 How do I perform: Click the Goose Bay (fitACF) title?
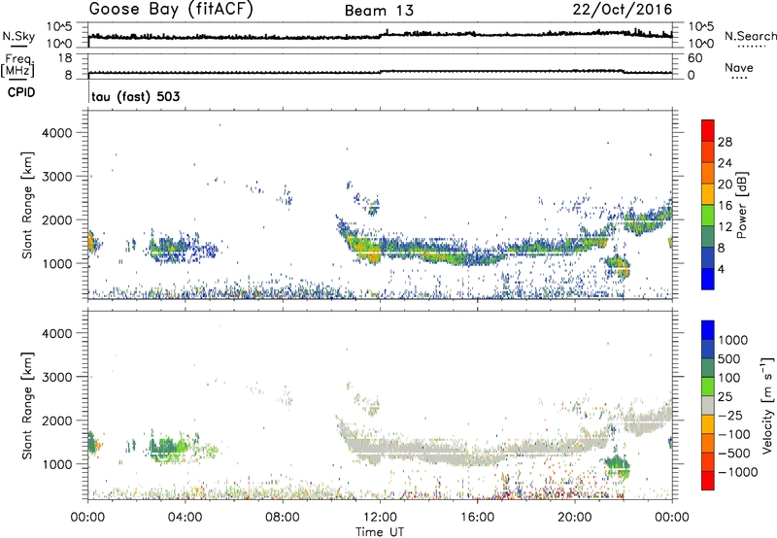[x=171, y=10]
